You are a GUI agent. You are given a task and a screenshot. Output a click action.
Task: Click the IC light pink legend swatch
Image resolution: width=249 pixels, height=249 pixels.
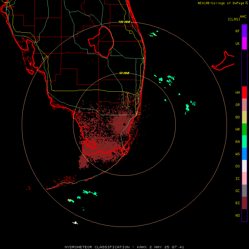244,178
